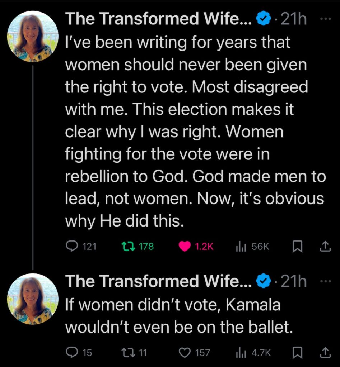
Task: Open The Transformed Wife profile from second tweet
Action: pos(158,281)
